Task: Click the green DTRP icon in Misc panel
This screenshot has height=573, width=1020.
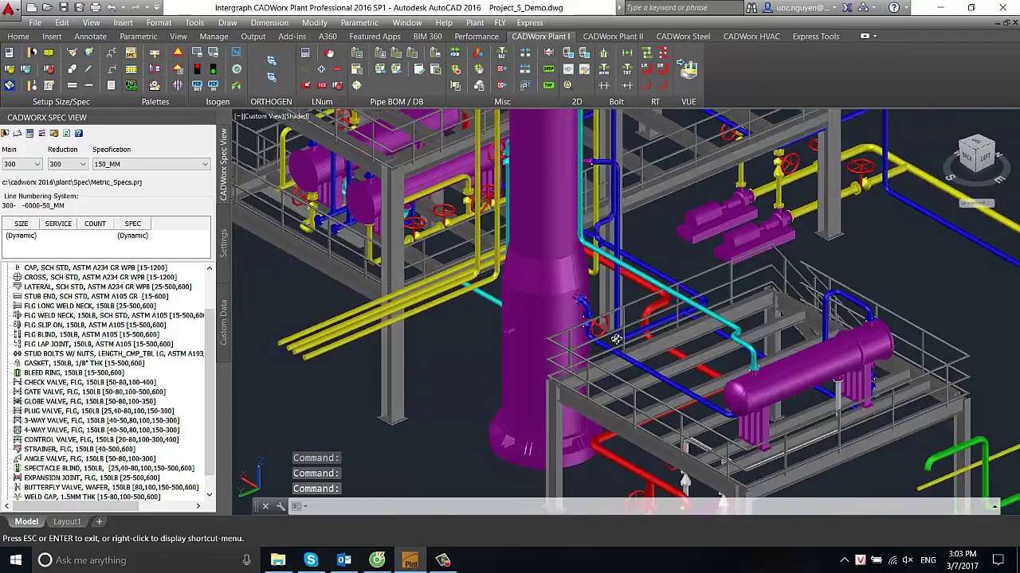Action: point(548,68)
